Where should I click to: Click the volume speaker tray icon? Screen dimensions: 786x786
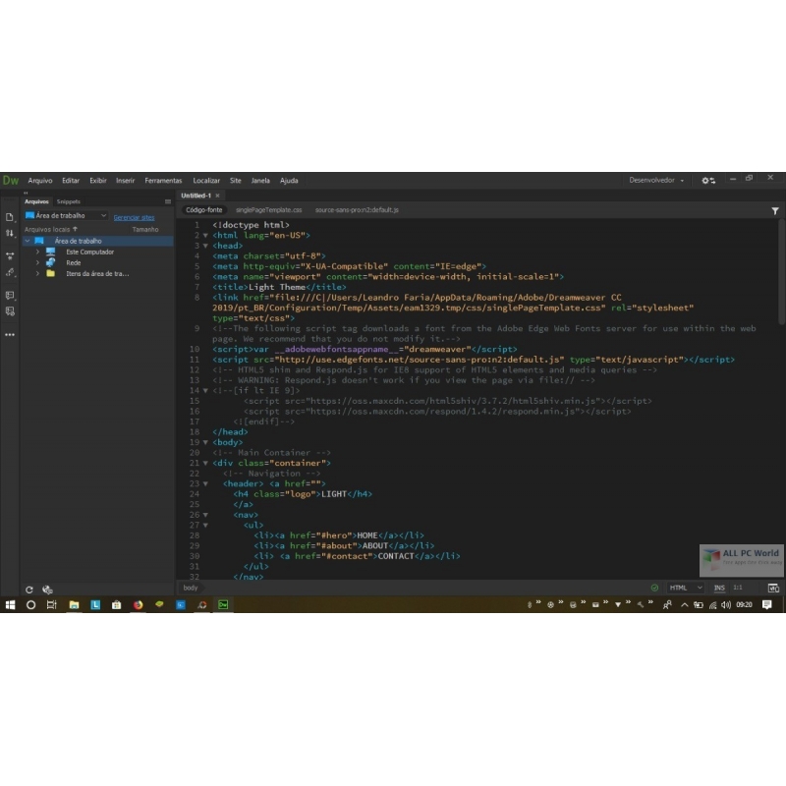coord(725,605)
